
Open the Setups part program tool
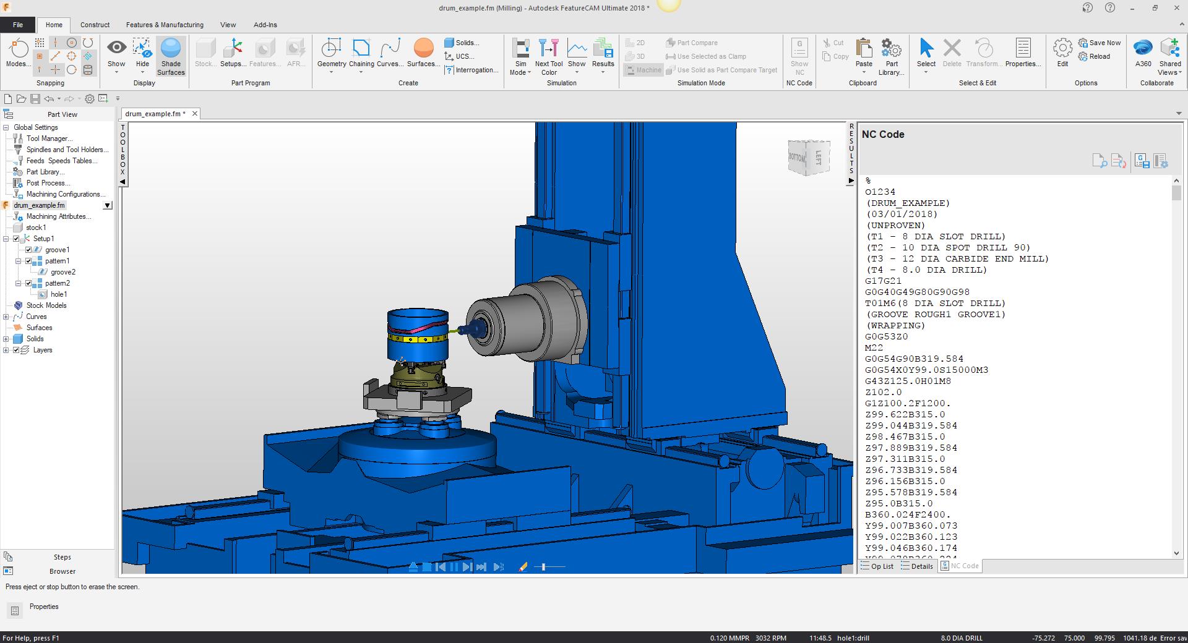[233, 53]
